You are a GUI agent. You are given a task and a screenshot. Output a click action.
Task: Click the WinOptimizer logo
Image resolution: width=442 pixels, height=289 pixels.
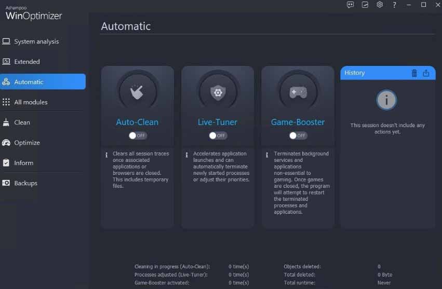tap(34, 13)
